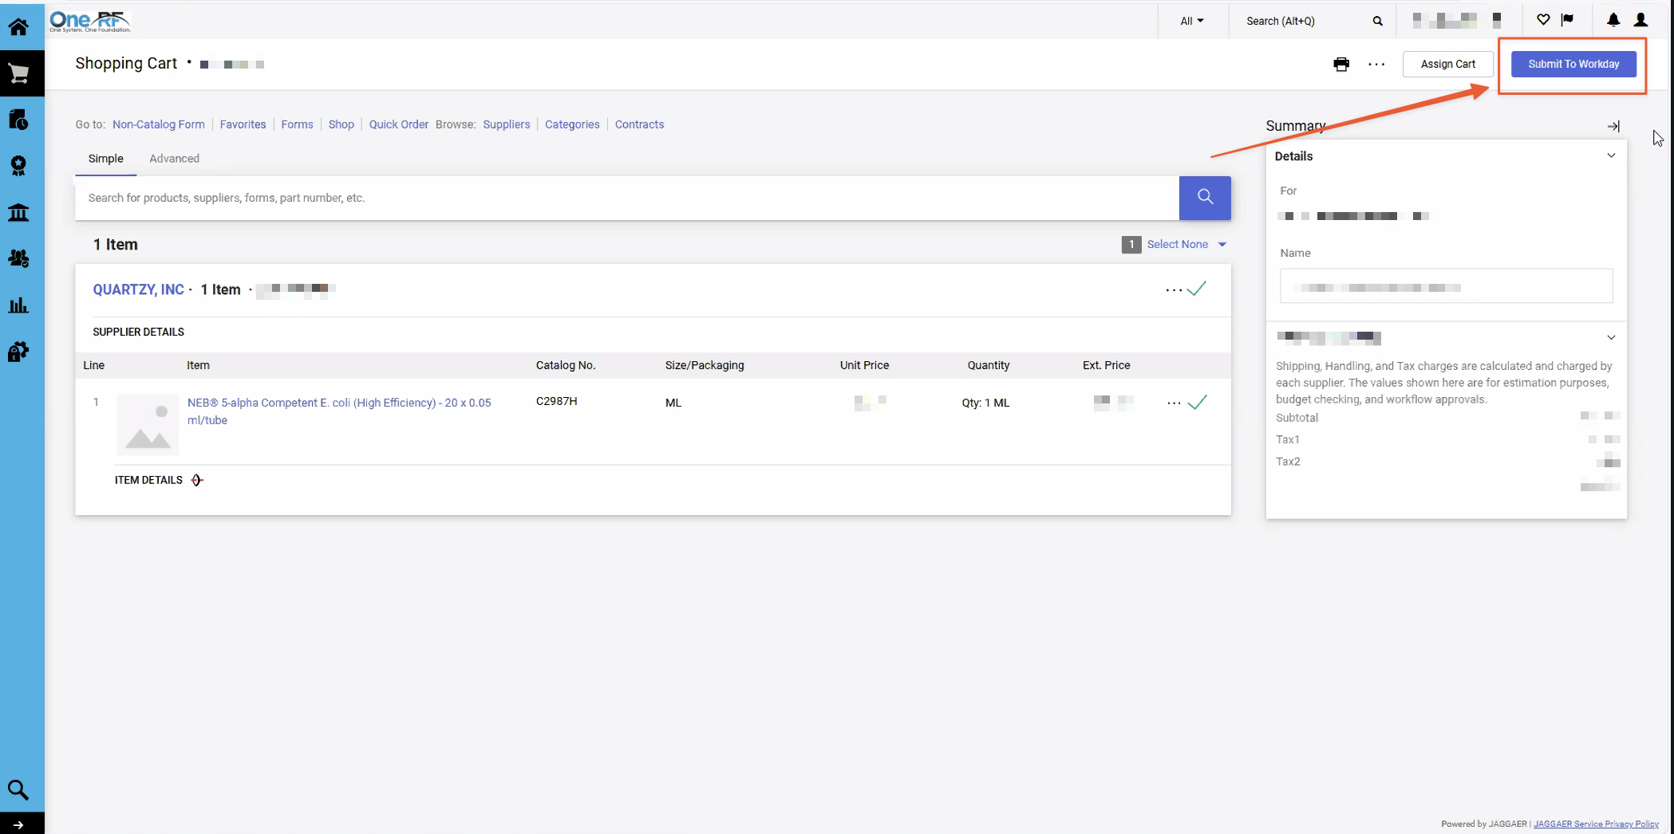The height and width of the screenshot is (834, 1674).
Task: Open QUARTZY, INC supplier link
Action: tap(138, 289)
